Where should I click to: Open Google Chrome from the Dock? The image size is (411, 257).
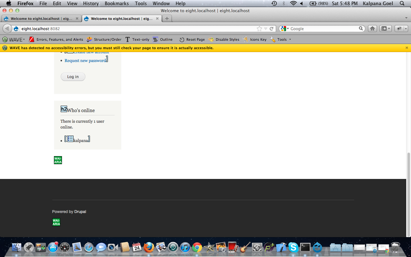pyautogui.click(x=197, y=247)
